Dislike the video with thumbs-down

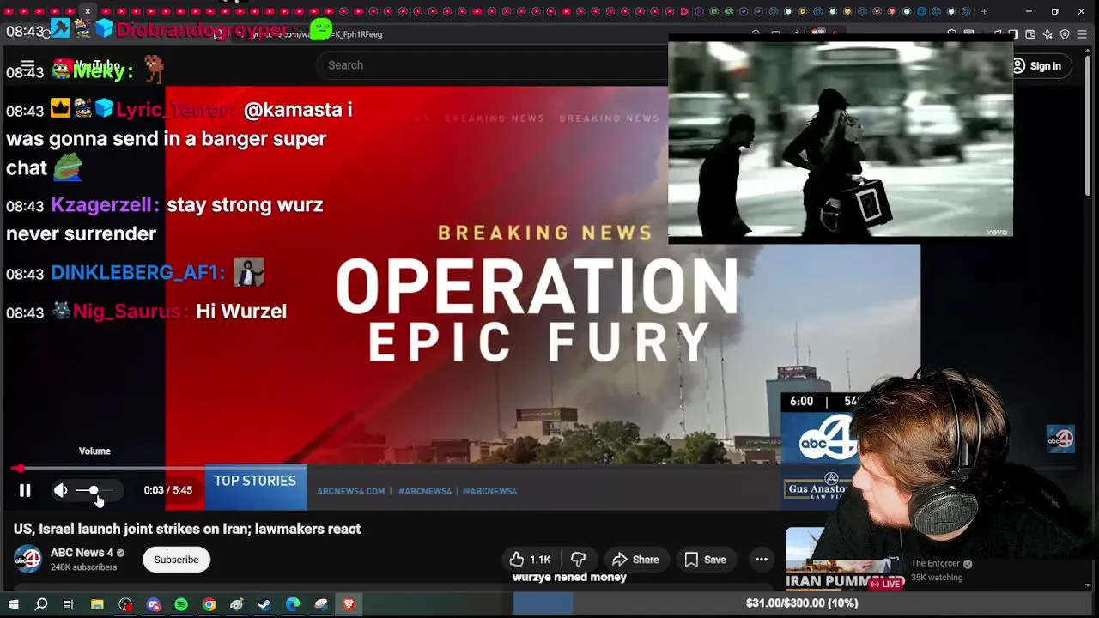pos(578,560)
